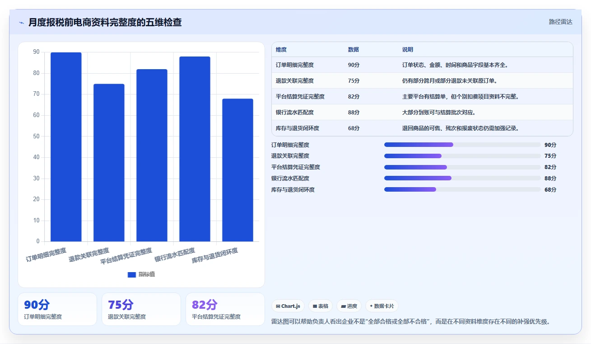Click x-axis label 订单明细完整度
This screenshot has height=344, width=591.
(x=46, y=255)
